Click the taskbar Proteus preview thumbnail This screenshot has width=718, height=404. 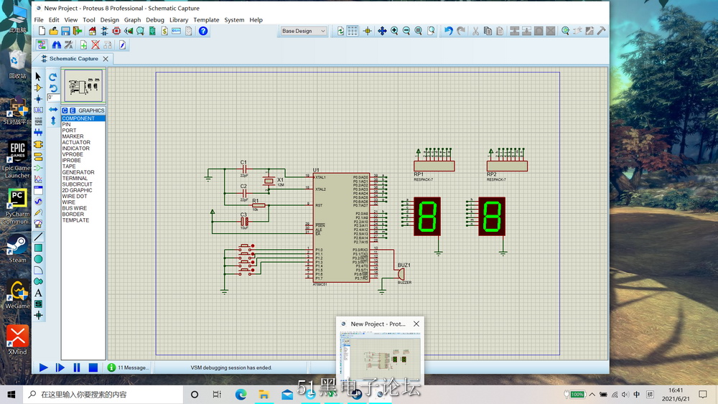tap(380, 357)
